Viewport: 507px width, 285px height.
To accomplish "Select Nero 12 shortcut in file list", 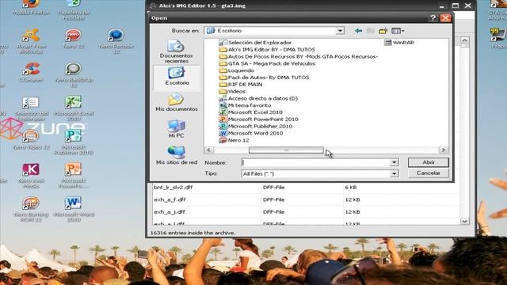I will [x=234, y=140].
